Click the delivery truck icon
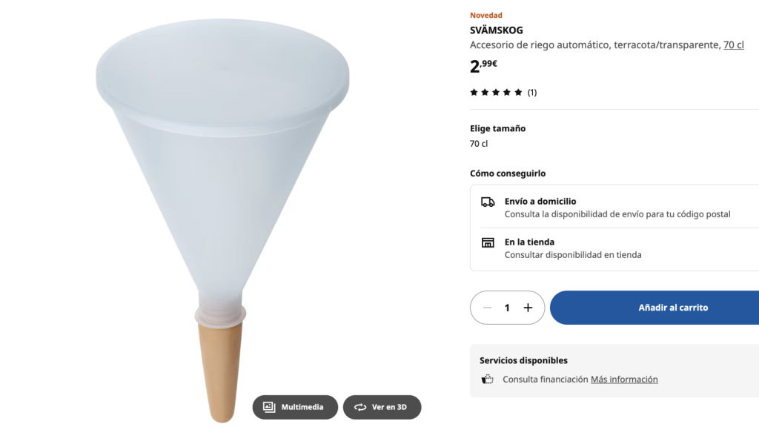Image resolution: width=759 pixels, height=427 pixels. (x=488, y=202)
